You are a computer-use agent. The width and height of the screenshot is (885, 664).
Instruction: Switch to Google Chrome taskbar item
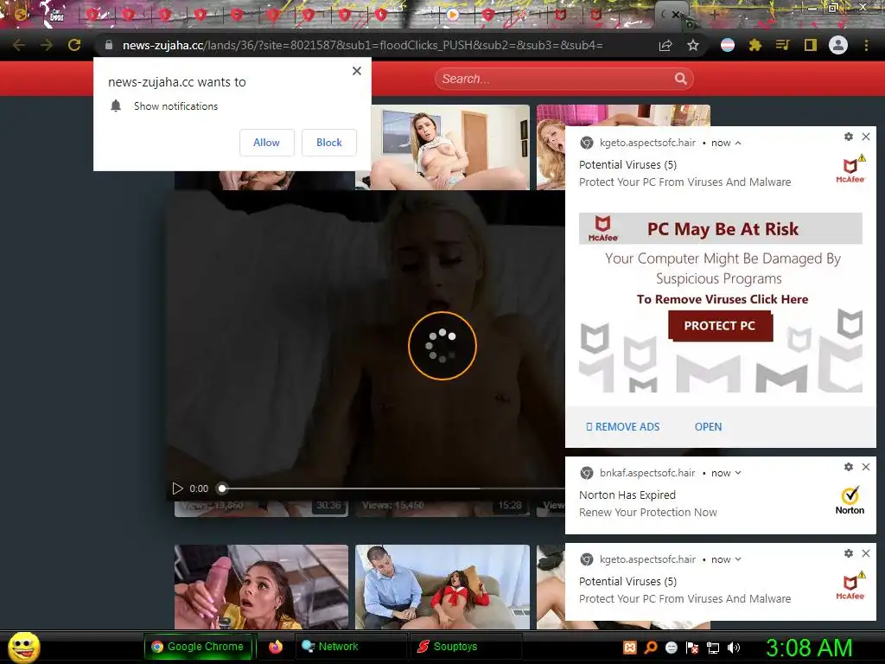pyautogui.click(x=198, y=647)
